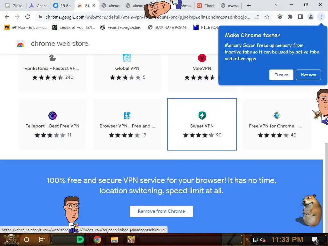Open File Explorer from the taskbar
Image resolution: width=328 pixels, height=246 pixels.
pos(114,240)
